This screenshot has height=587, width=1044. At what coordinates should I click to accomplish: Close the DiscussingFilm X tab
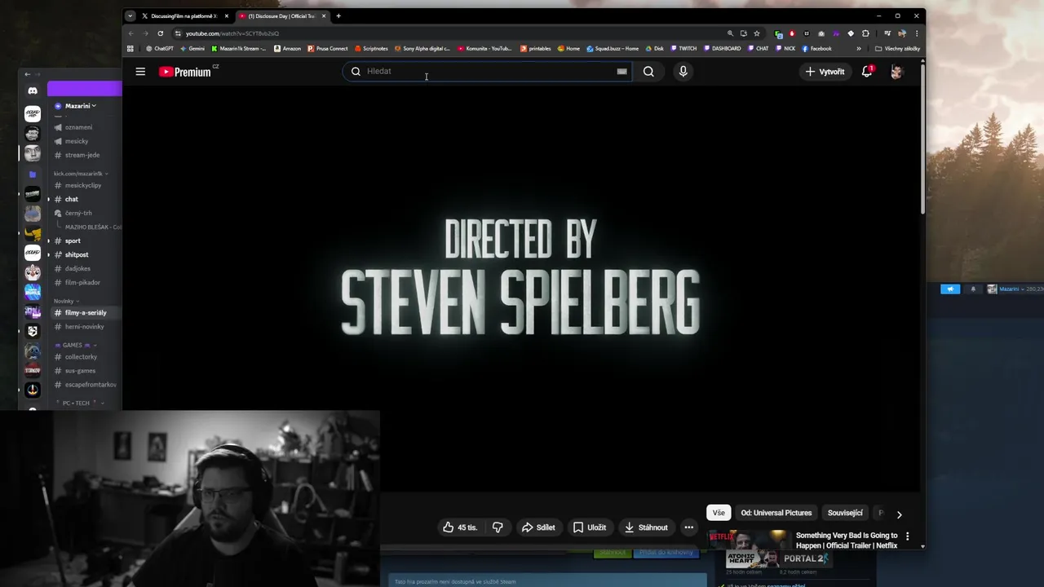227,15
